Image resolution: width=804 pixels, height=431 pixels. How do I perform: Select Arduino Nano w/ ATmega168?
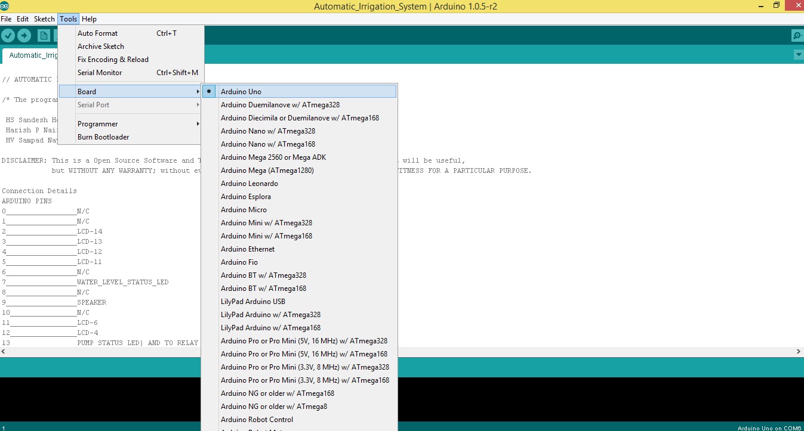click(x=299, y=144)
